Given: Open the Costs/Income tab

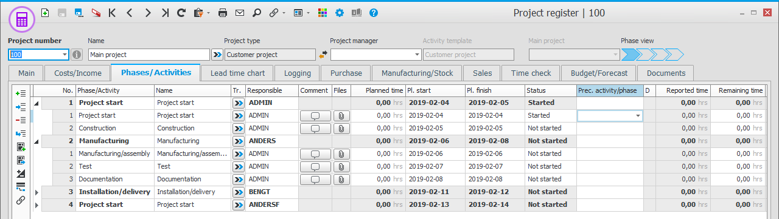Looking at the screenshot, I should tap(77, 73).
